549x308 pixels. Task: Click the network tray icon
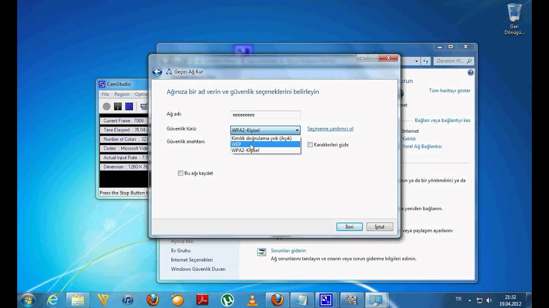tap(480, 300)
